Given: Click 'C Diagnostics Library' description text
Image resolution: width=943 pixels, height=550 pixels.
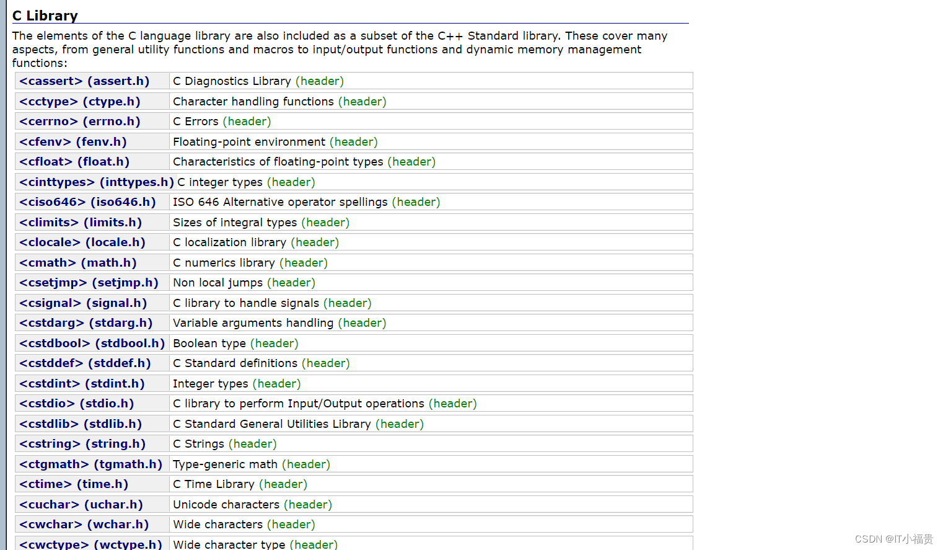Looking at the screenshot, I should tap(232, 81).
